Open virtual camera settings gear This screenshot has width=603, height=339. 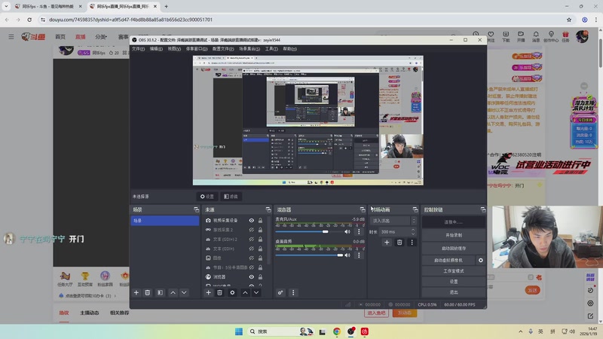481,260
